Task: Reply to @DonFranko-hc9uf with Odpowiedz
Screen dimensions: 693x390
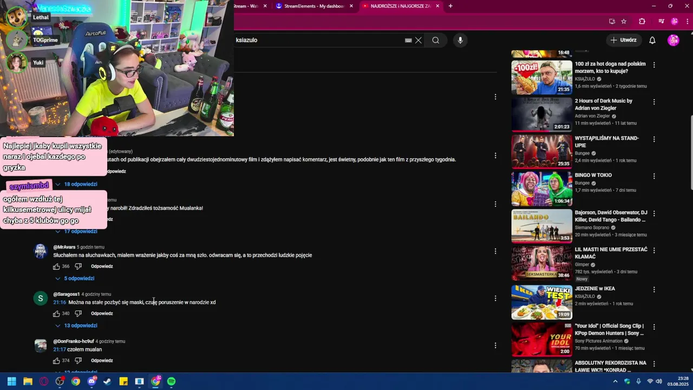Action: 102,361
